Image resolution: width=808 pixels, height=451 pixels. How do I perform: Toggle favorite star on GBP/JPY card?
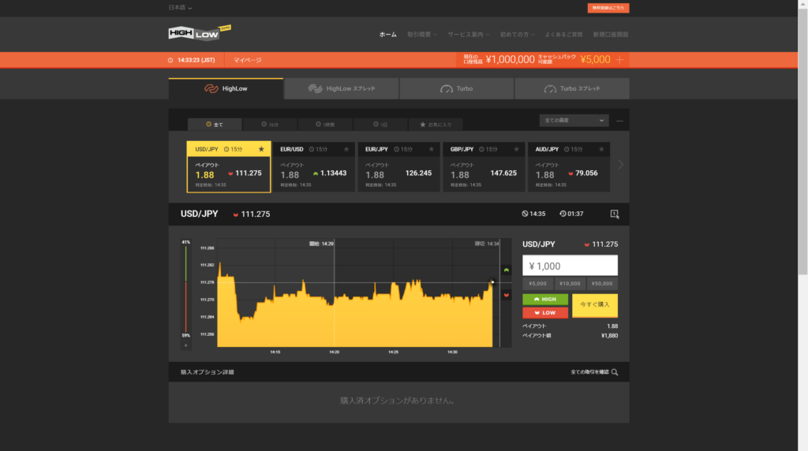(516, 149)
